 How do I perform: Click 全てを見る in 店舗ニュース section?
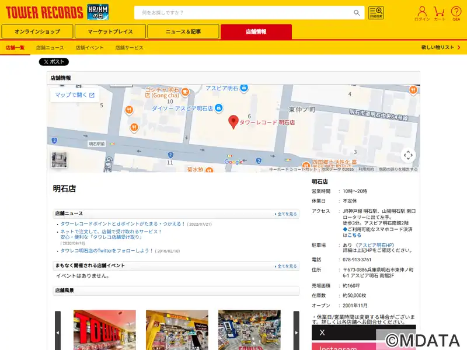[x=286, y=214]
